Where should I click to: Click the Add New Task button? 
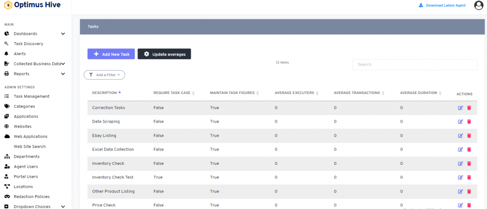point(111,54)
